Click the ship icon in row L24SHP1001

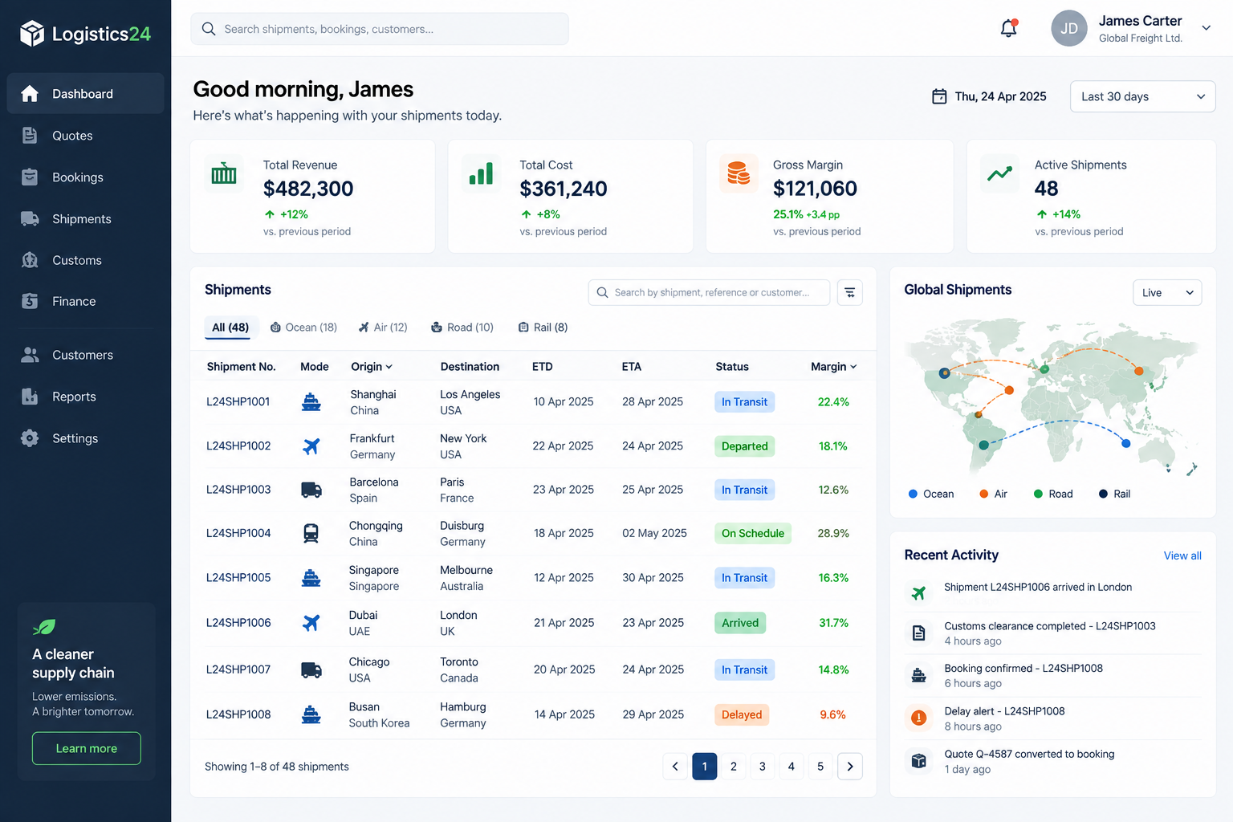311,402
